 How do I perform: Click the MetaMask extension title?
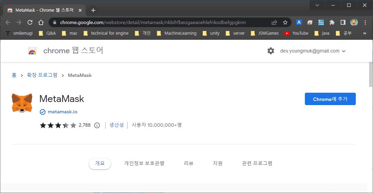pos(62,99)
